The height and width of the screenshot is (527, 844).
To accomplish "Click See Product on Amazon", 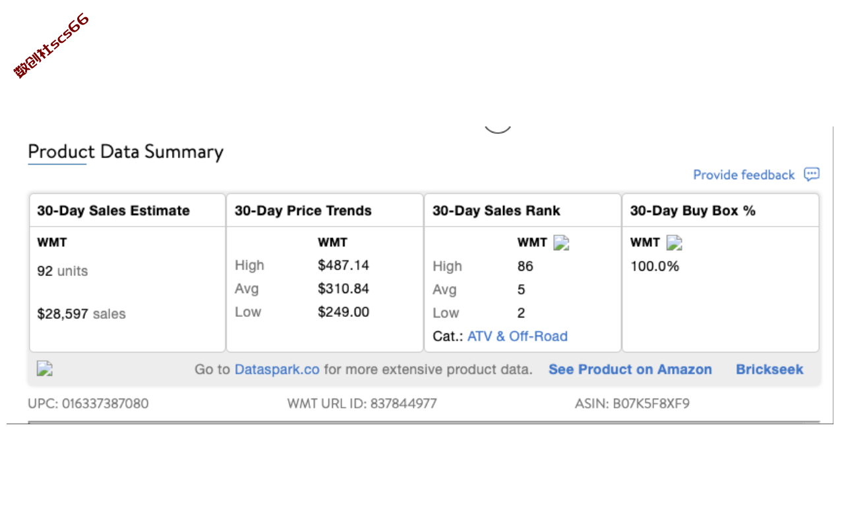I will tap(630, 370).
